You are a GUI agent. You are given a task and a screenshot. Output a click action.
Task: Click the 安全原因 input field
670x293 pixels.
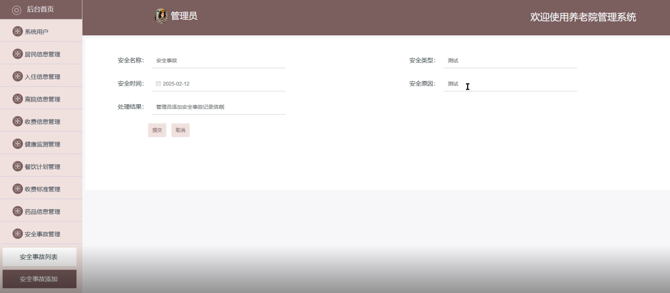pyautogui.click(x=510, y=84)
